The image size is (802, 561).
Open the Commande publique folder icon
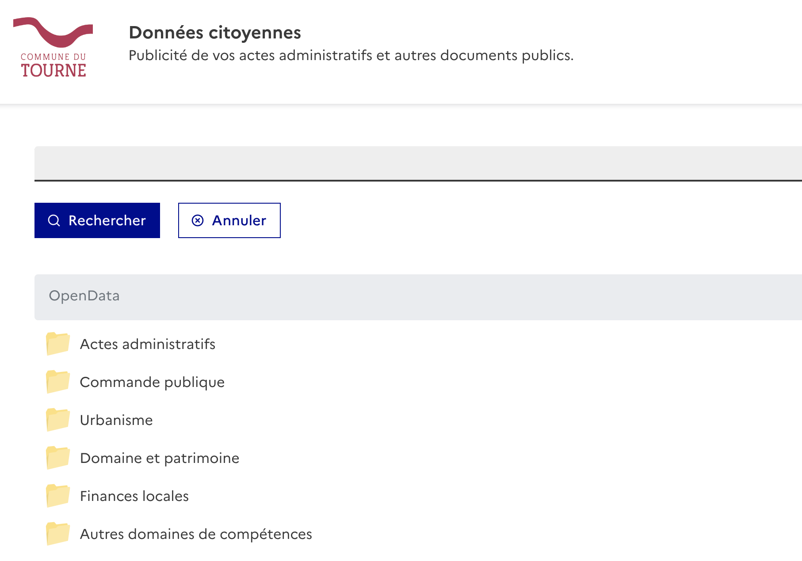point(58,382)
